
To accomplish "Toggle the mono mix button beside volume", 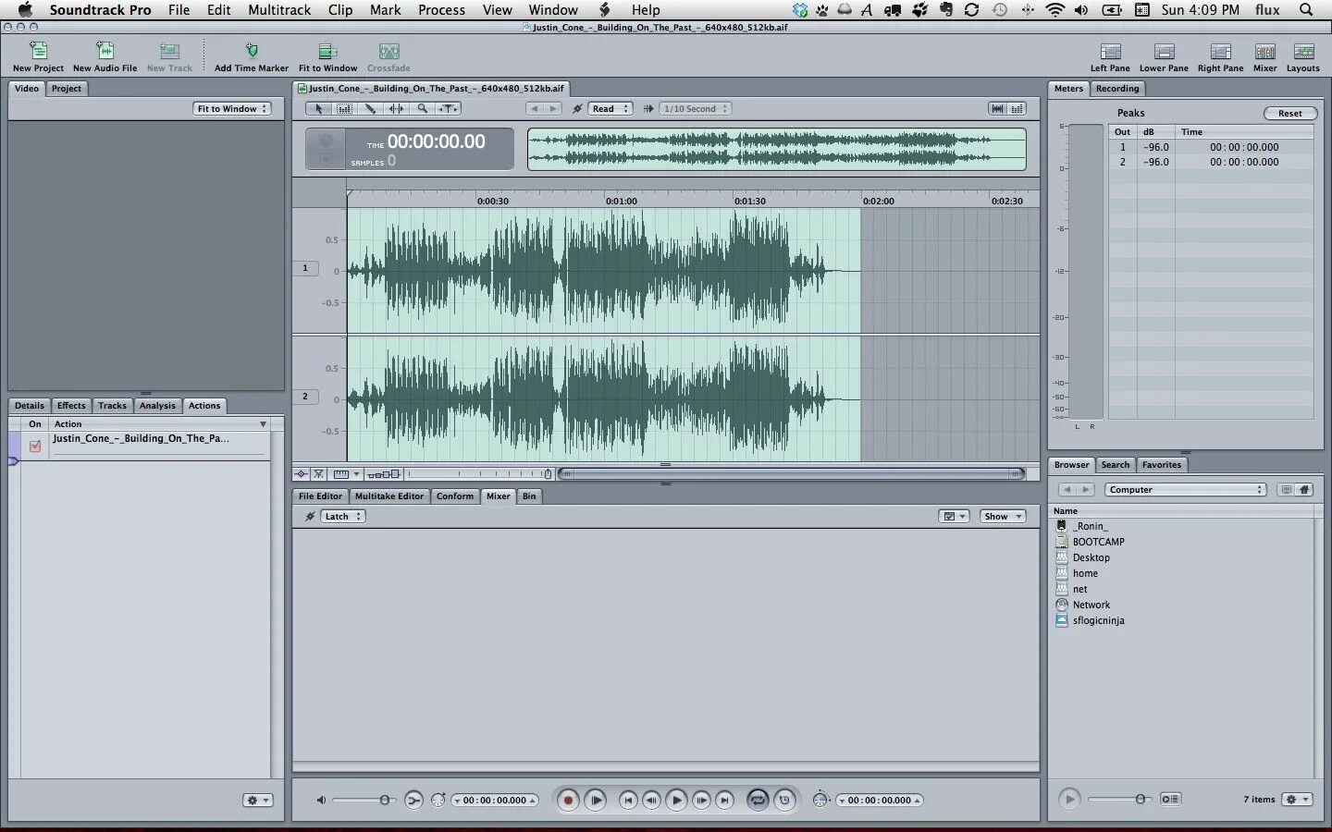I will click(413, 801).
